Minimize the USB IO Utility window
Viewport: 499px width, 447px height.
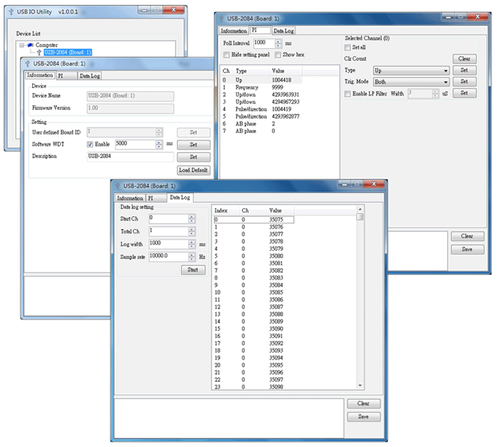pos(144,11)
